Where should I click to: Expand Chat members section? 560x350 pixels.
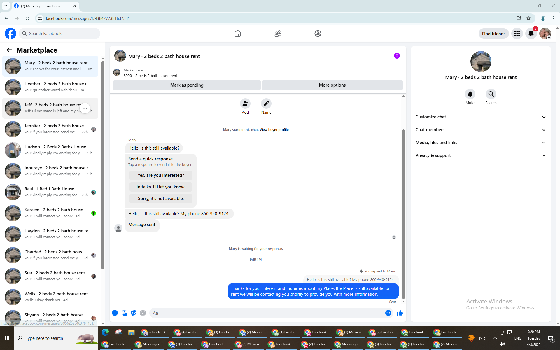pyautogui.click(x=481, y=130)
